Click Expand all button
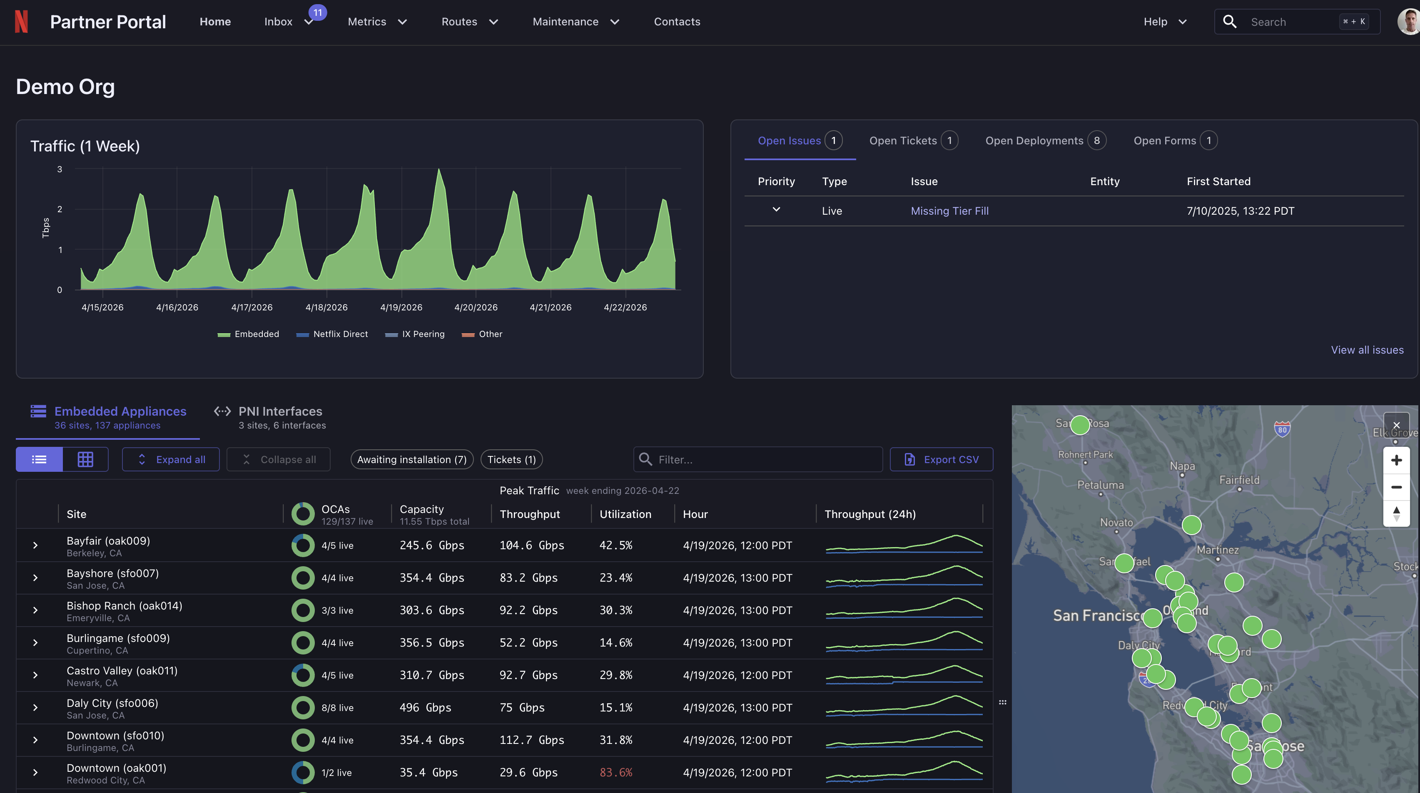This screenshot has width=1420, height=793. [x=171, y=459]
